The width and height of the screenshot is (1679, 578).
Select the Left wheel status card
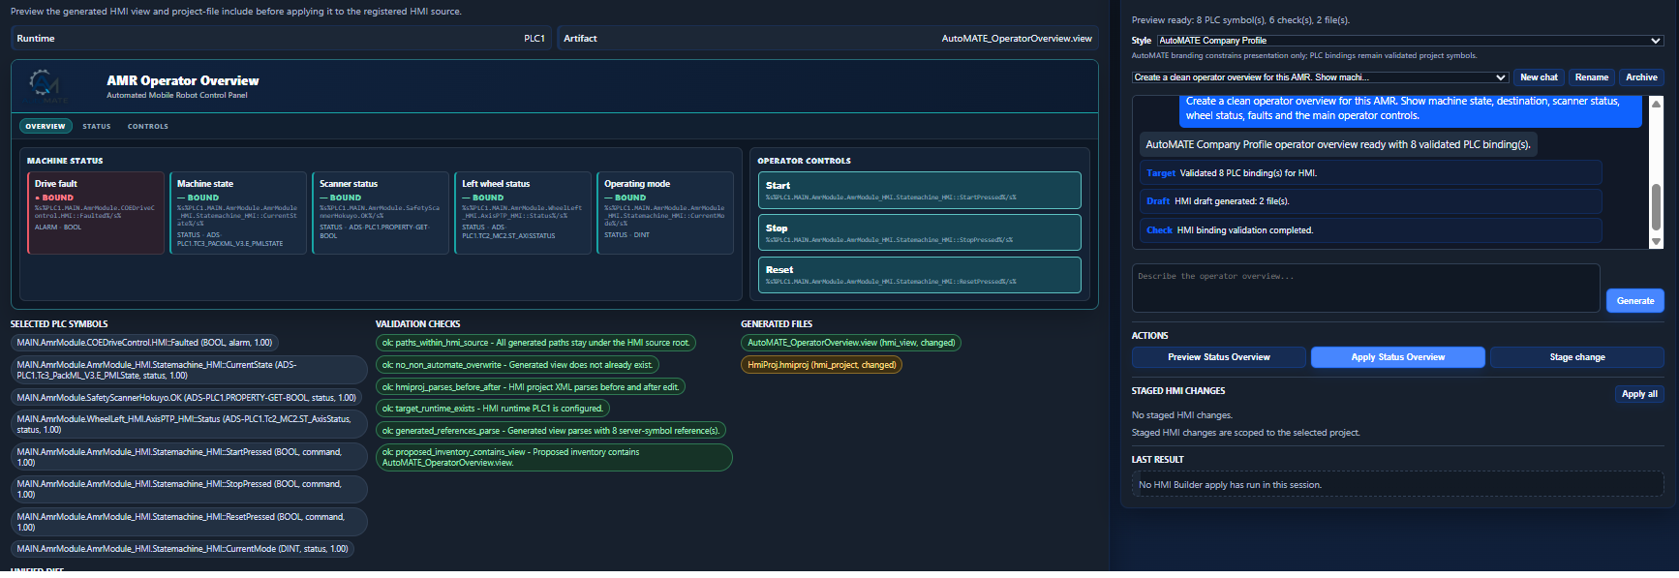coord(523,213)
